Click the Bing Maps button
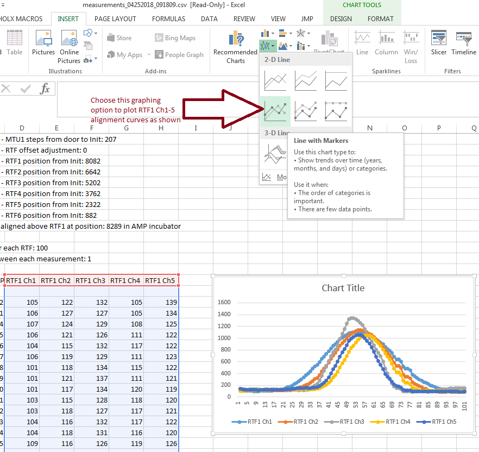 coord(174,38)
